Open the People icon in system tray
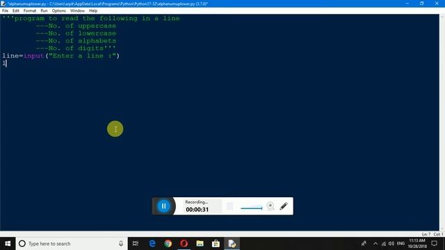The image size is (445, 250). pyautogui.click(x=364, y=244)
